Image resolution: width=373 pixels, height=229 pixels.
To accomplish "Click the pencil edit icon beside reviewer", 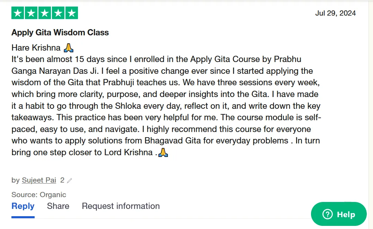I will pyautogui.click(x=70, y=180).
